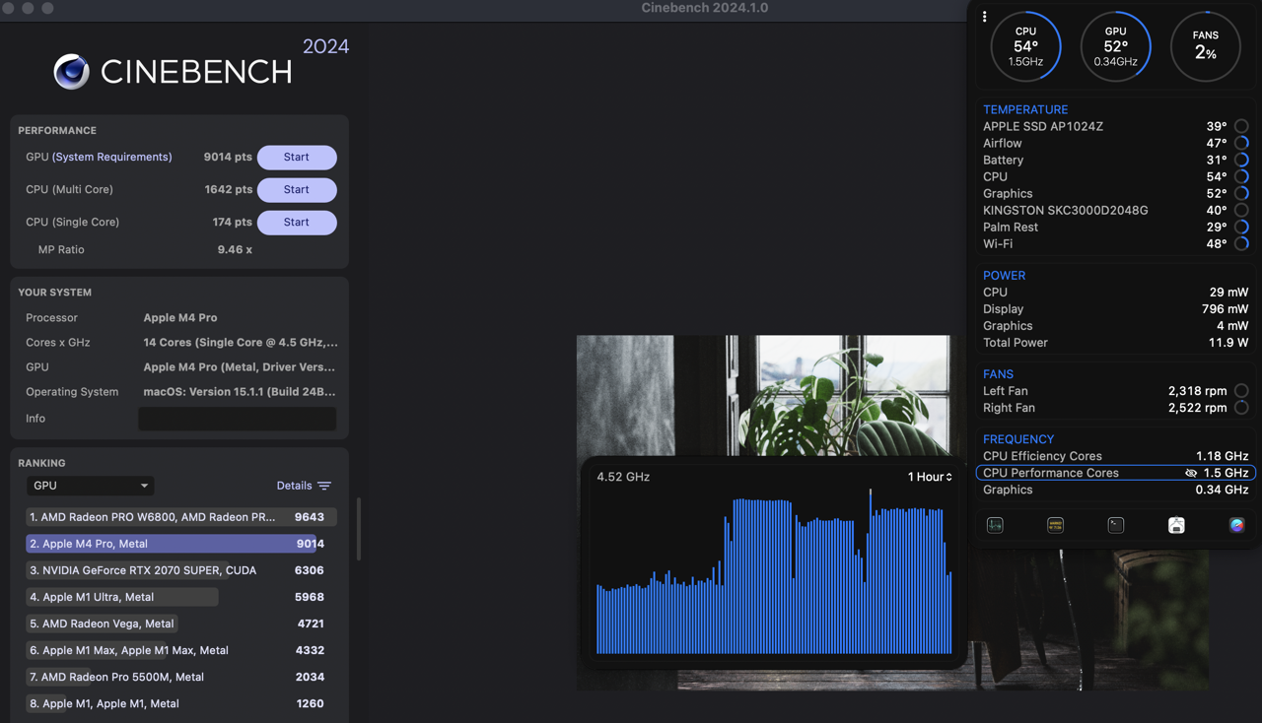Click the FANS section heading
Screen dimensions: 1262x723
[998, 374]
